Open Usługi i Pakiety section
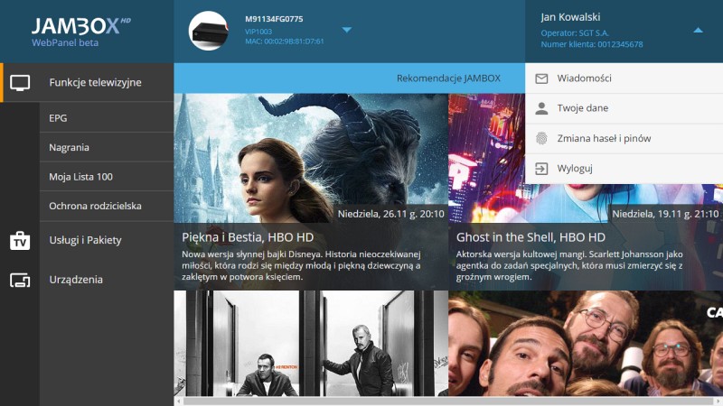This screenshot has width=723, height=406. coord(88,240)
